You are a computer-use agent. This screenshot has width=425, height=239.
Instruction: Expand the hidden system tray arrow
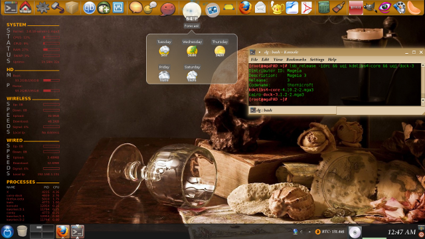(309, 232)
